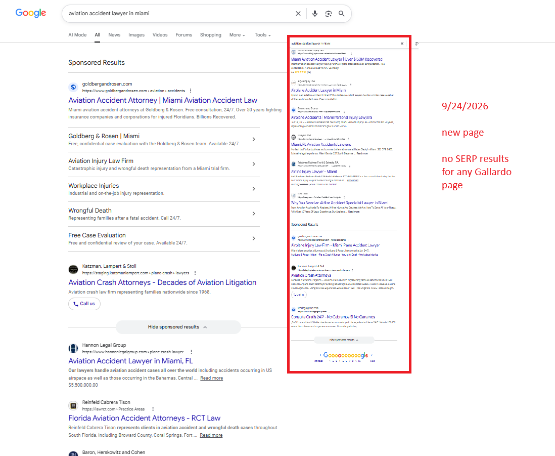Expand chevron for Goldberg & Rosen | Miami
Screen dimensions: 555x456
point(253,139)
